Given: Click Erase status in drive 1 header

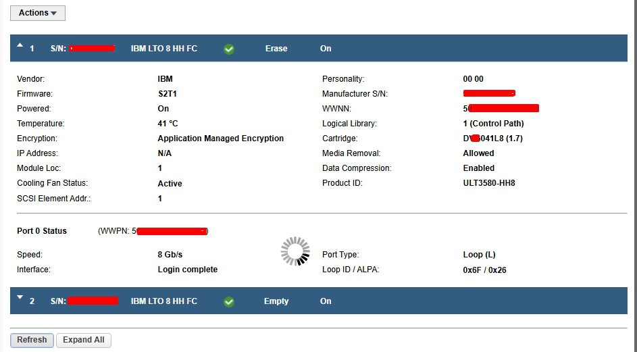Looking at the screenshot, I should coord(276,49).
